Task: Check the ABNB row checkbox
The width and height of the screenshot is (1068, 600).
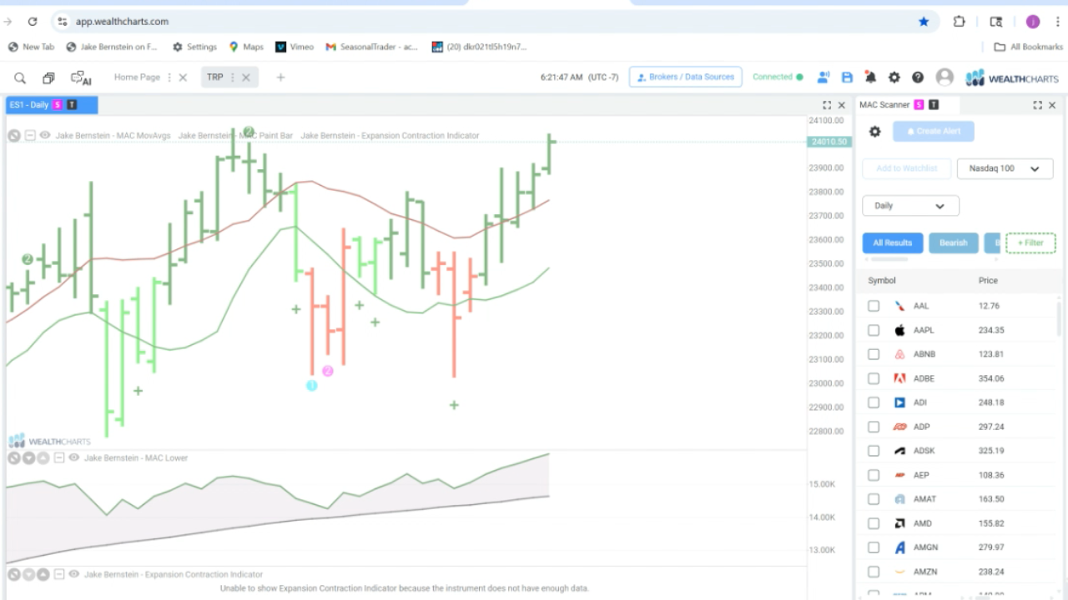Action: tap(874, 354)
